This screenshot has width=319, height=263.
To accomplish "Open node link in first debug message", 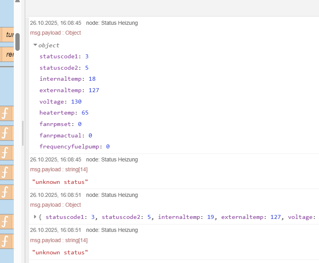I will point(119,23).
